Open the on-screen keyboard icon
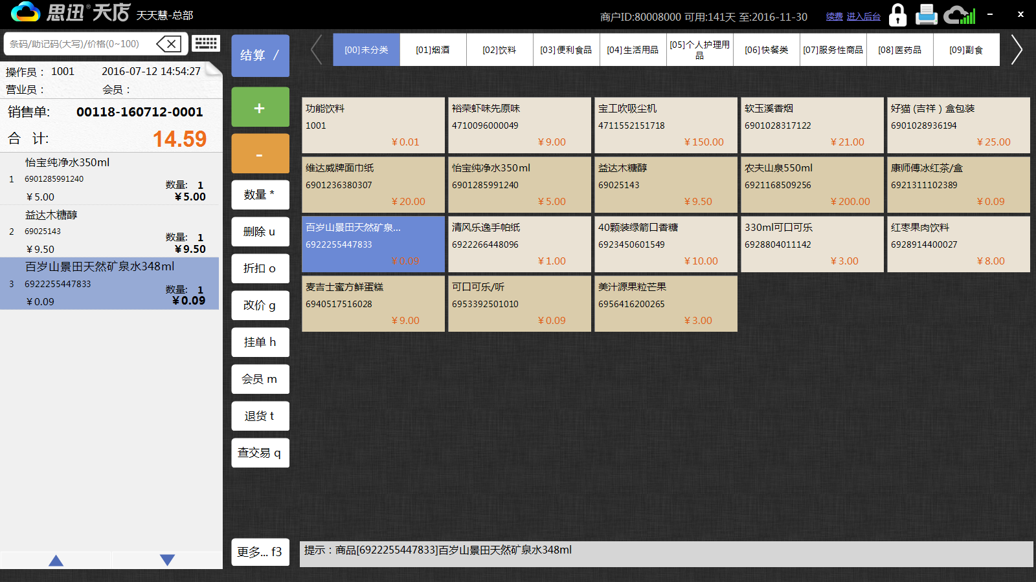 point(206,43)
